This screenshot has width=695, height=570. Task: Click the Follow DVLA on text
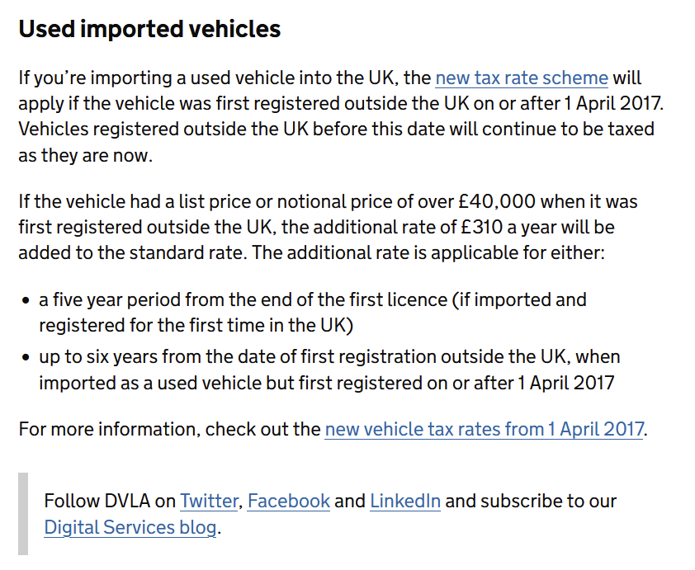pyautogui.click(x=109, y=501)
